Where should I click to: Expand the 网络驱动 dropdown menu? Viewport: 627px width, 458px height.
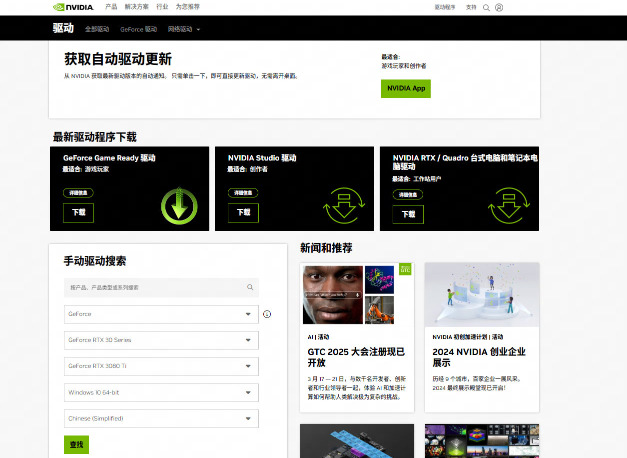[x=184, y=29]
